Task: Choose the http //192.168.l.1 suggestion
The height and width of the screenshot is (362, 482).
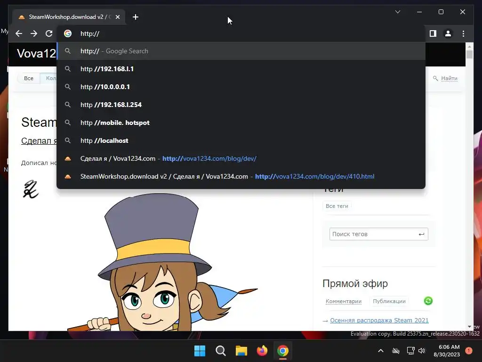Action: coord(241,69)
